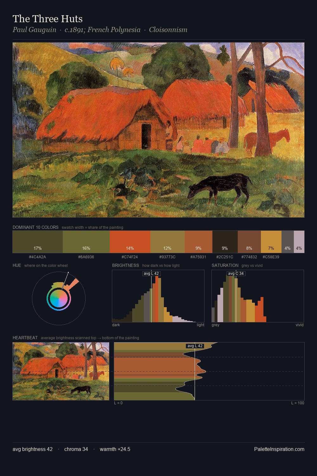Image resolution: width=317 pixels, height=476 pixels.
Task: Click 'warmth +24.5' in the footer
Action: 115,449
